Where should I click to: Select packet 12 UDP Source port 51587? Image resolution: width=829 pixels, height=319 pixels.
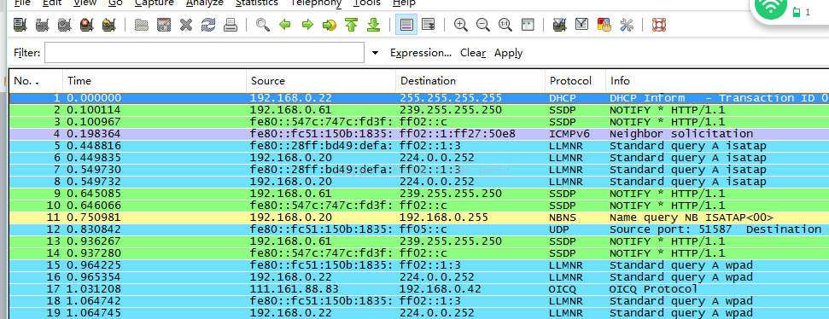(x=419, y=229)
